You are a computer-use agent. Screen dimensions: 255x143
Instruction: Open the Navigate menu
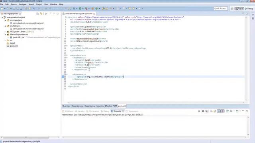(22, 4)
